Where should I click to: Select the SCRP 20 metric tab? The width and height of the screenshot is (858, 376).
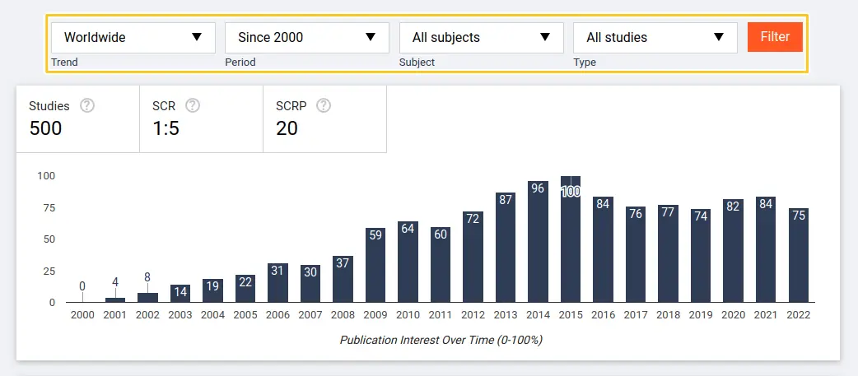pos(324,118)
